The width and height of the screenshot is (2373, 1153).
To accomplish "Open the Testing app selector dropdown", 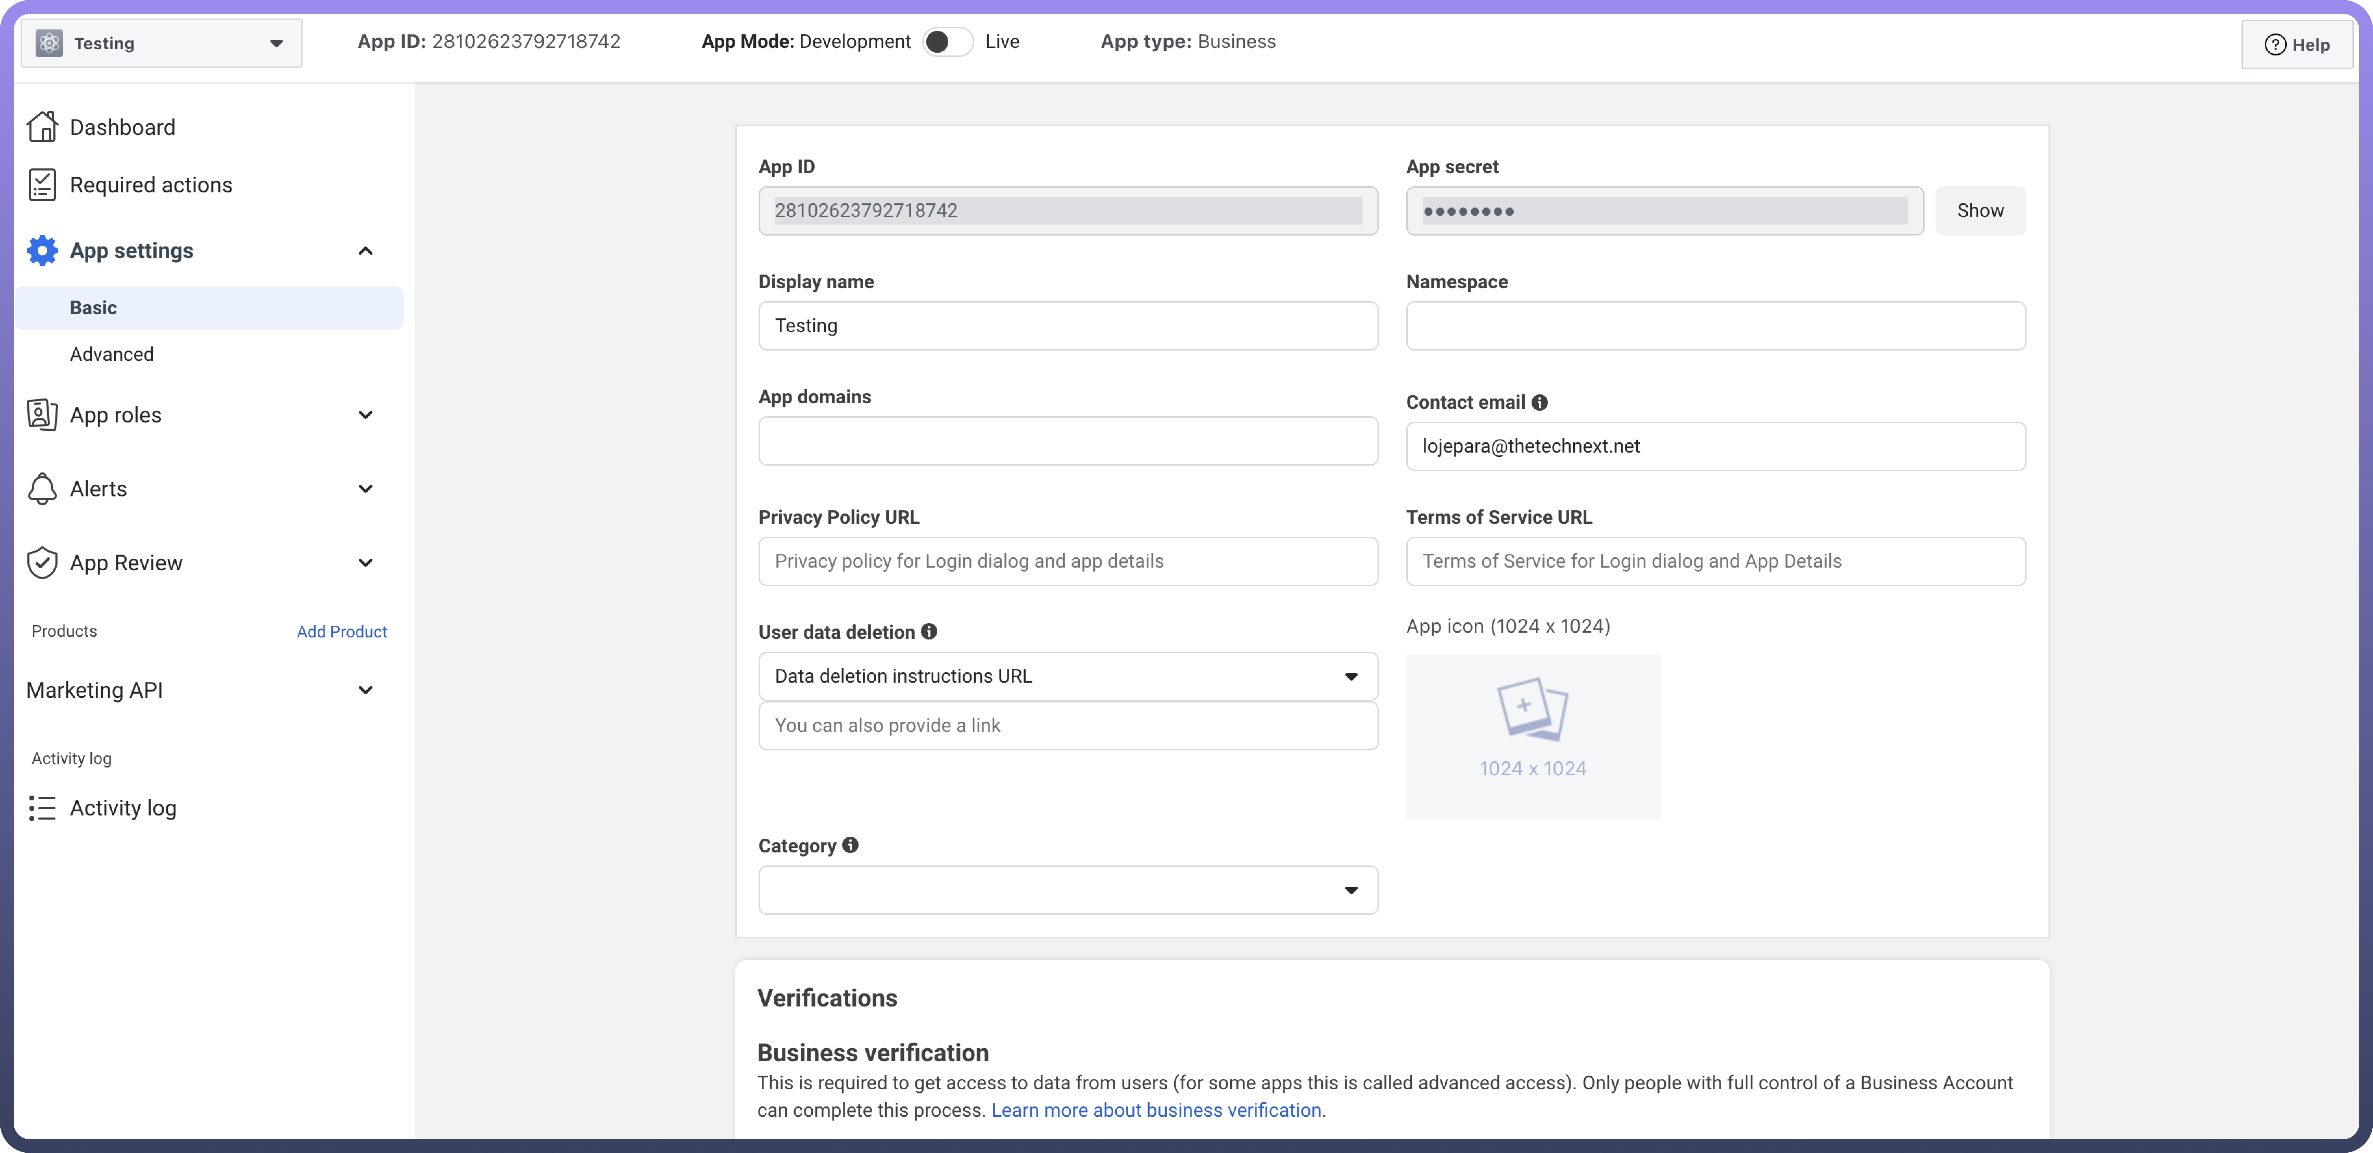I will pyautogui.click(x=161, y=43).
